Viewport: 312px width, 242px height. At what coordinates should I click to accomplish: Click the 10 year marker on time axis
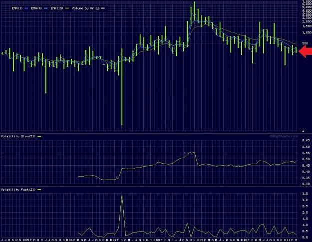[x=246, y=240]
